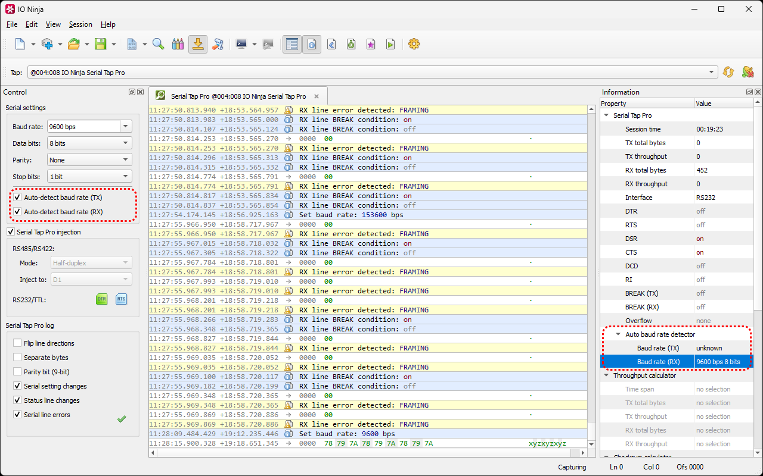This screenshot has height=476, width=763.
Task: Toggle the green DTR line icon
Action: pyautogui.click(x=102, y=299)
